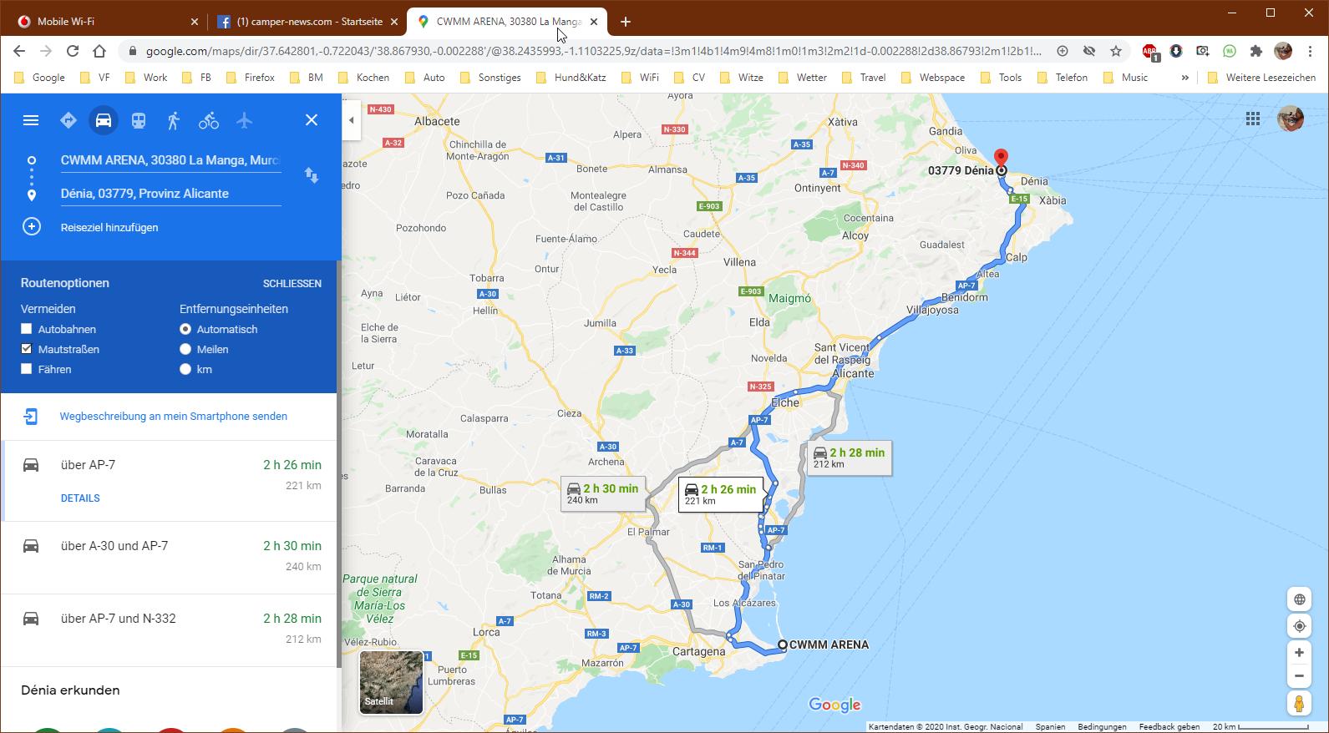Open the Hund&Katz bookmarks folder
1329x733 pixels.
[x=571, y=78]
